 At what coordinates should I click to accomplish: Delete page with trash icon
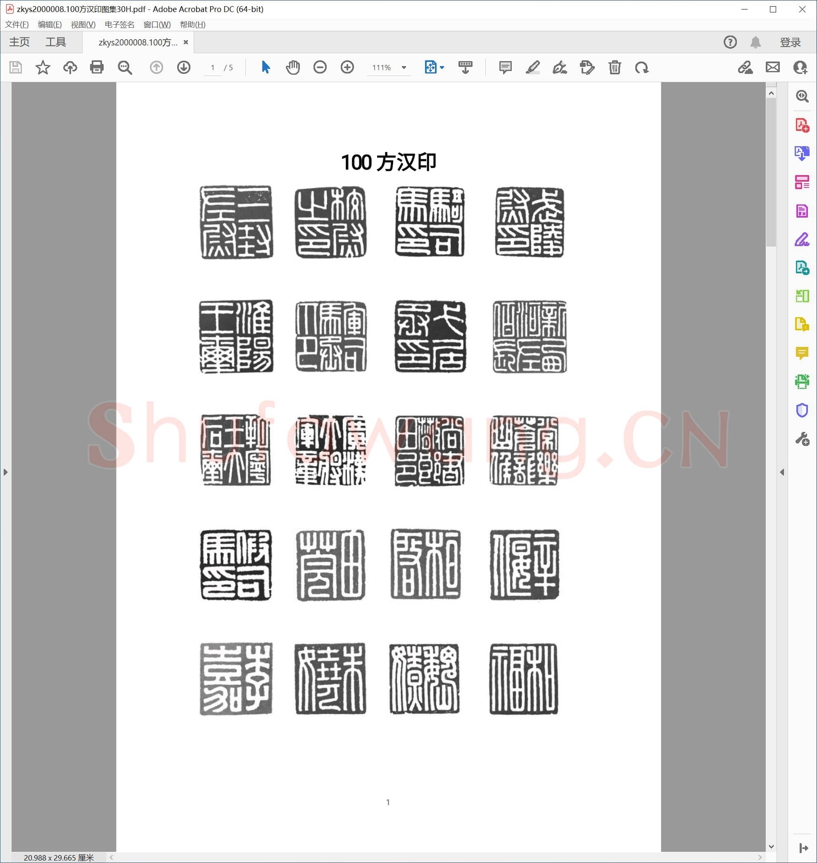[x=615, y=67]
